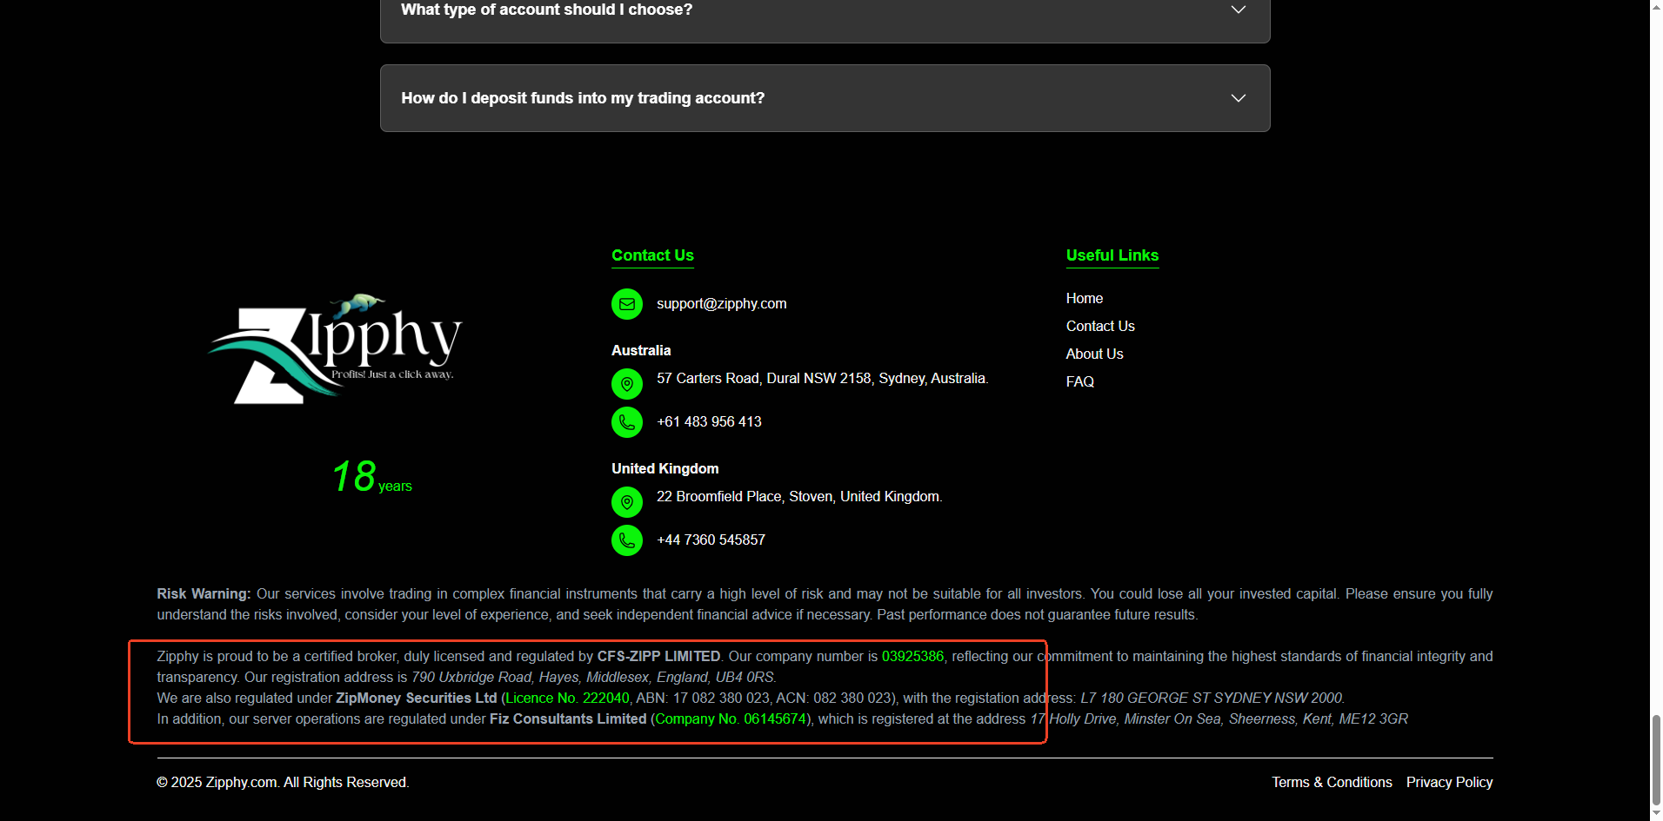Click the scrollbar up arrow
This screenshot has height=821, width=1663.
pyautogui.click(x=1656, y=7)
